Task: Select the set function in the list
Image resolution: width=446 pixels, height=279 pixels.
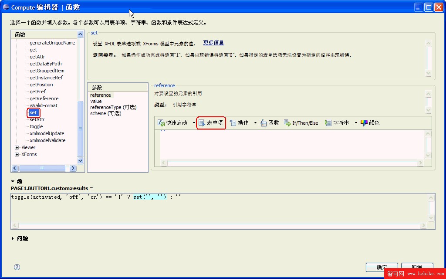Action: pyautogui.click(x=33, y=112)
